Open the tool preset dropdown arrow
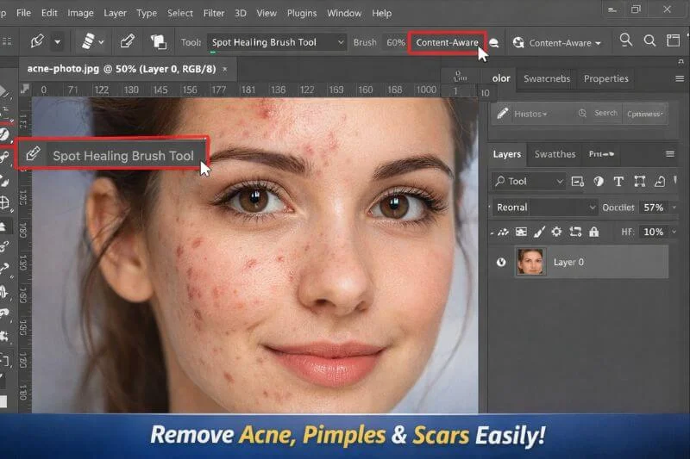This screenshot has height=459, width=690. click(58, 42)
